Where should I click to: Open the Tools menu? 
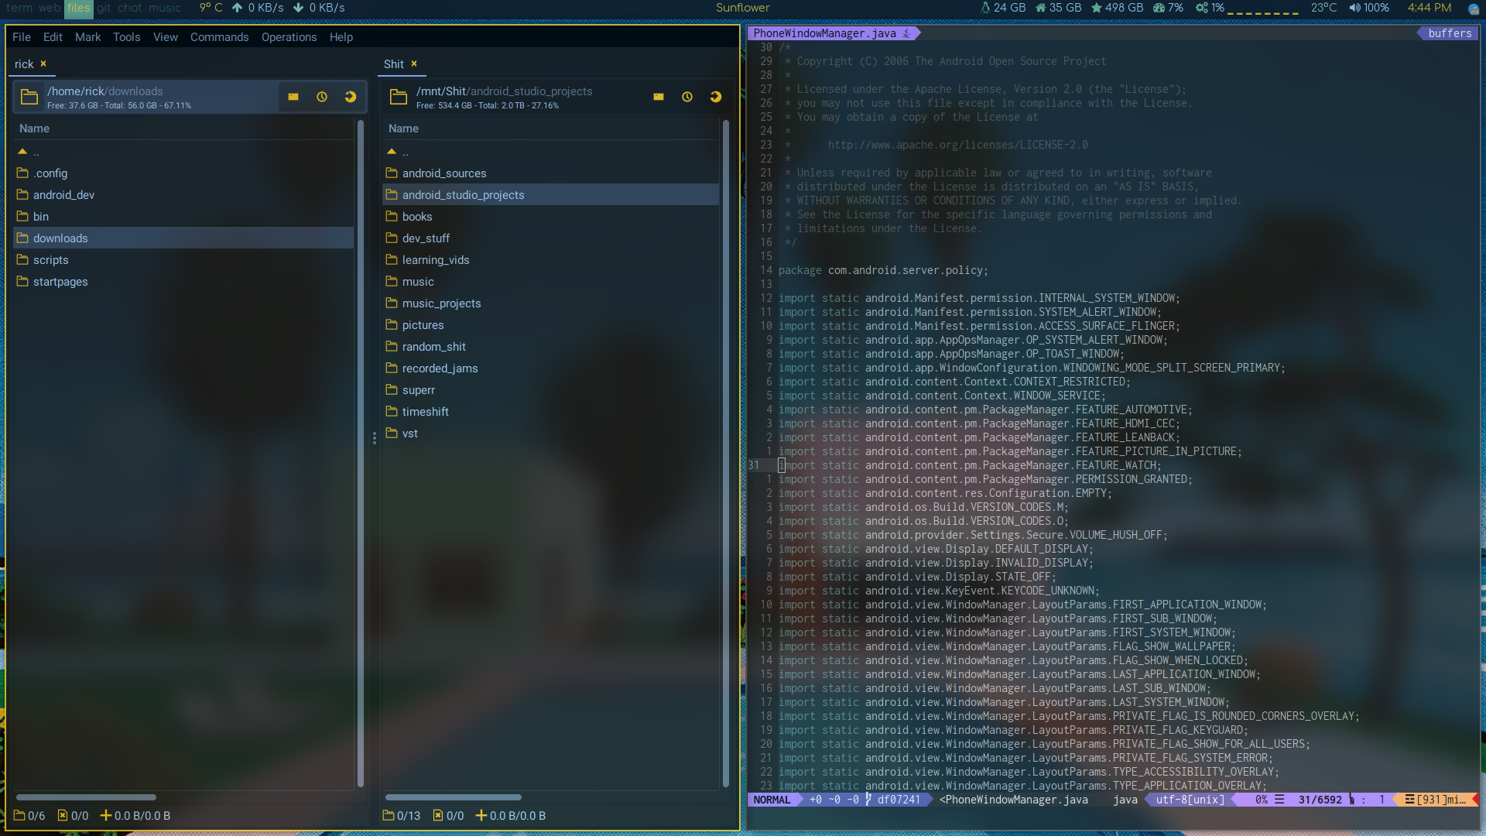point(126,37)
